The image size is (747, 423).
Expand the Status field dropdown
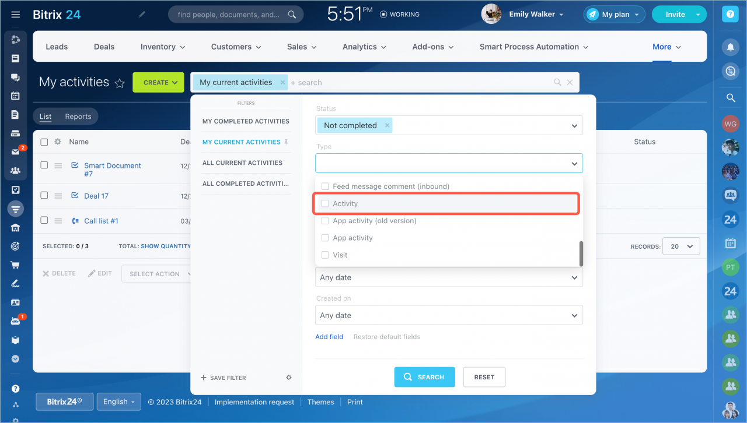point(574,125)
